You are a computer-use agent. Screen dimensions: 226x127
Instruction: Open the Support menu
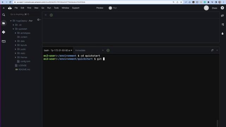click(76, 8)
